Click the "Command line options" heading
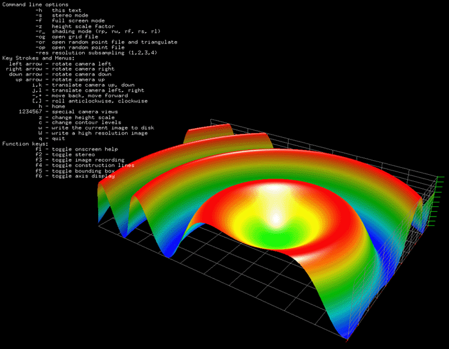Screen dimensions: 449x349 (35, 4)
